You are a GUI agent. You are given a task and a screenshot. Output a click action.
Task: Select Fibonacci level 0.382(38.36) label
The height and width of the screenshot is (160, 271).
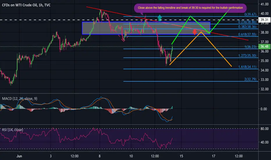pyautogui.click(x=247, y=27)
